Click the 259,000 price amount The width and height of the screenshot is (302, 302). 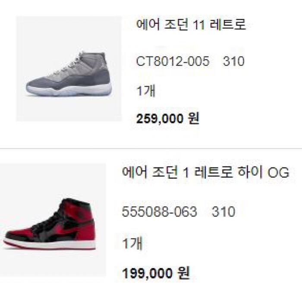tap(160, 119)
